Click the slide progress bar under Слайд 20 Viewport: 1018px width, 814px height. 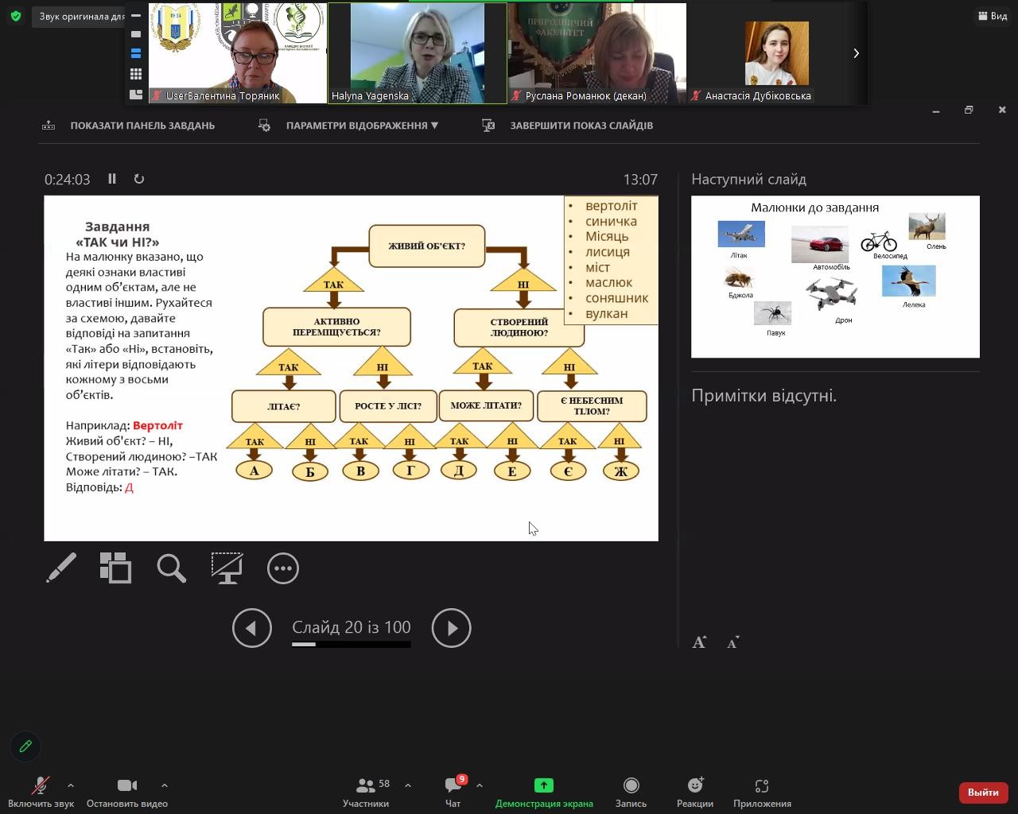coord(351,644)
